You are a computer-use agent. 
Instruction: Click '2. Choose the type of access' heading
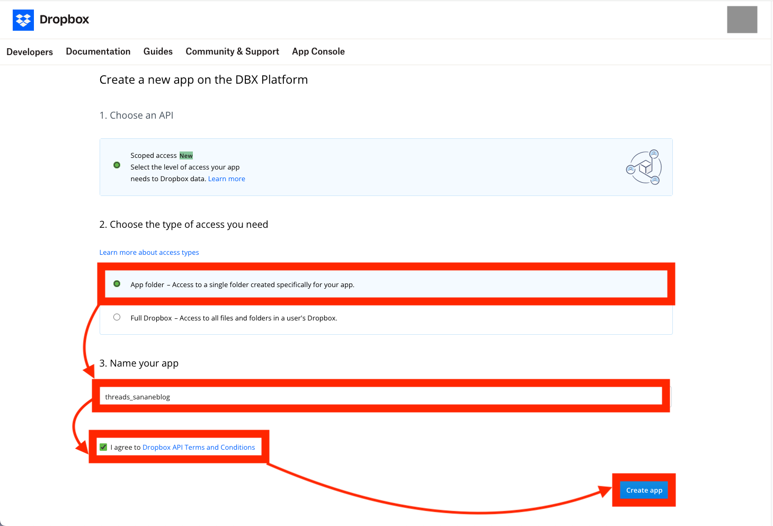coord(184,225)
